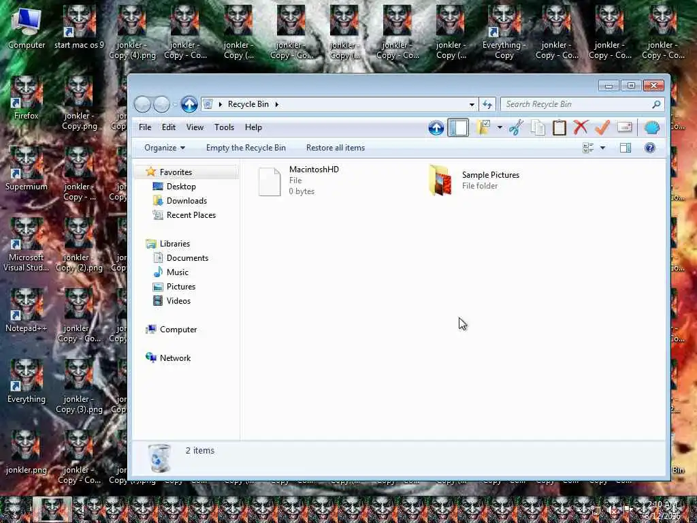This screenshot has height=523, width=697.
Task: Click the blue Help question mark icon
Action: pos(649,148)
